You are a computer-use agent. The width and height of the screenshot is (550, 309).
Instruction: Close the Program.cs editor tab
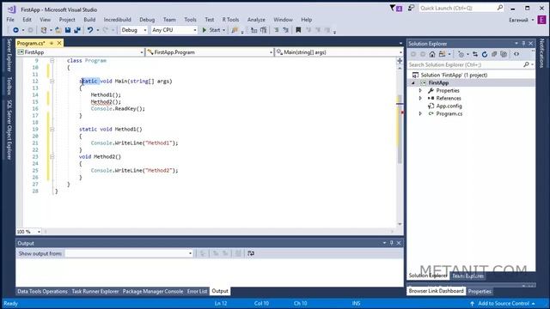[59, 43]
